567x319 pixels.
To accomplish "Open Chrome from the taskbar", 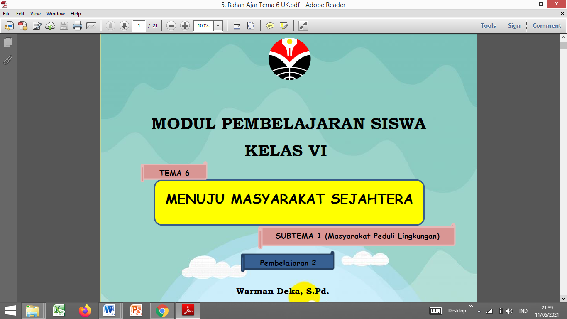I will (162, 311).
